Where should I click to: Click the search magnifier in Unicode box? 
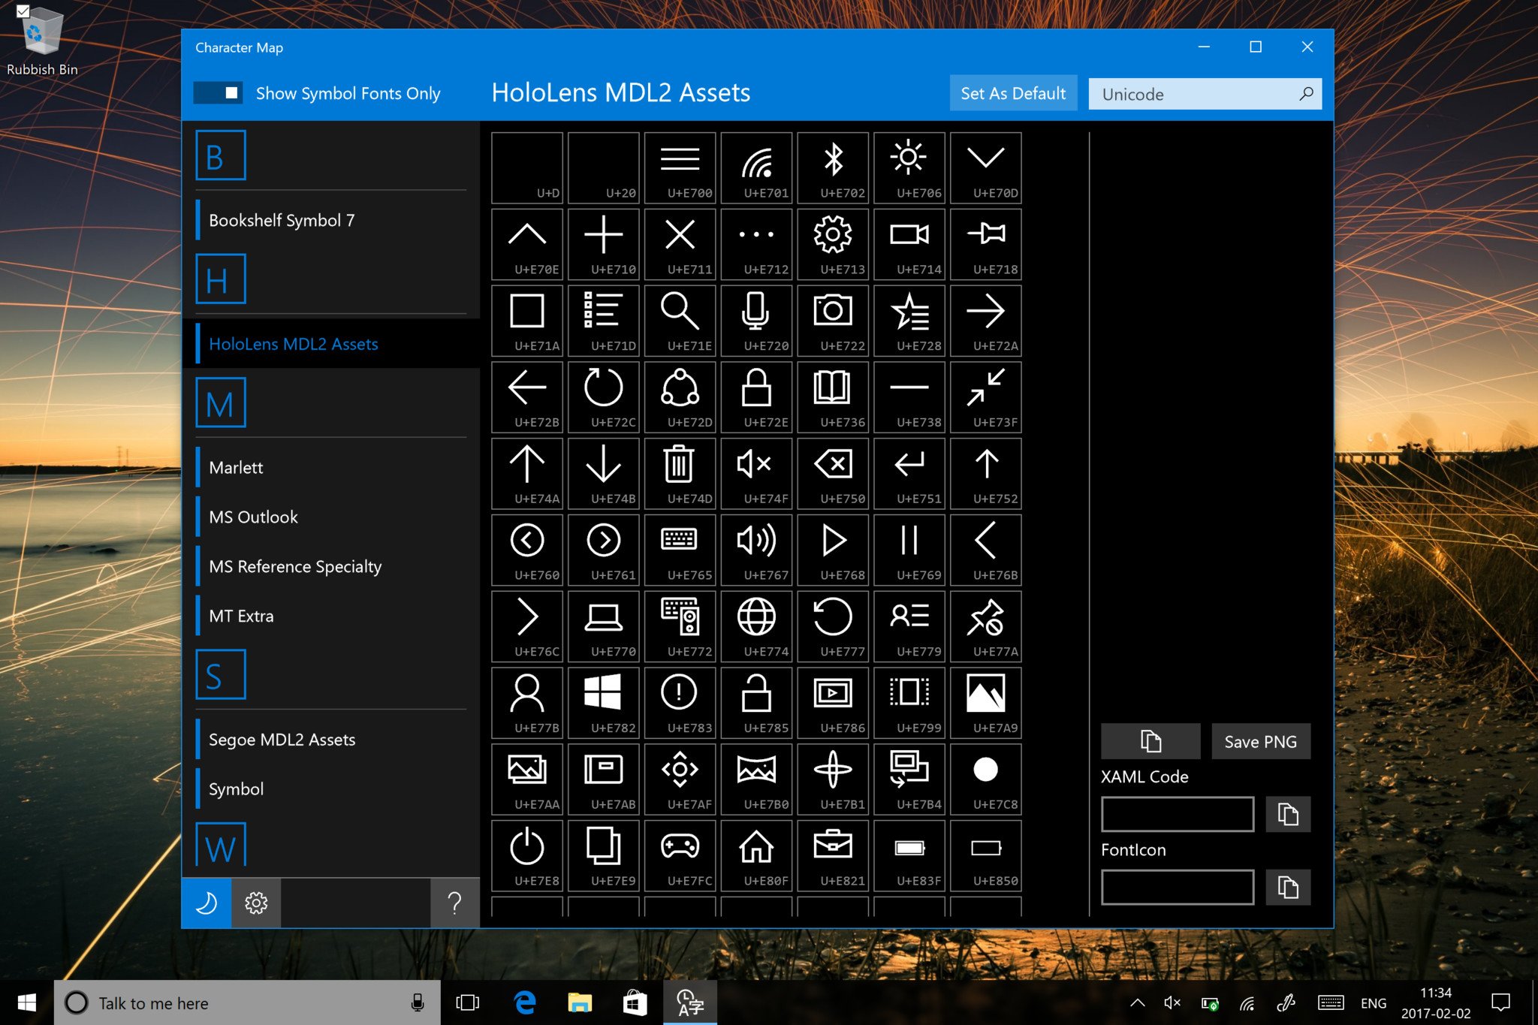click(1307, 94)
